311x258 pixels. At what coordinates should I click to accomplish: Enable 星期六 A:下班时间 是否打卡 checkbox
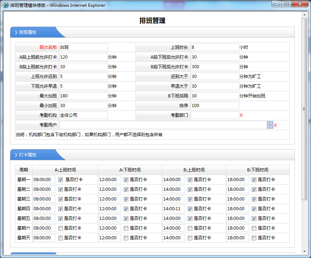coord(126,228)
